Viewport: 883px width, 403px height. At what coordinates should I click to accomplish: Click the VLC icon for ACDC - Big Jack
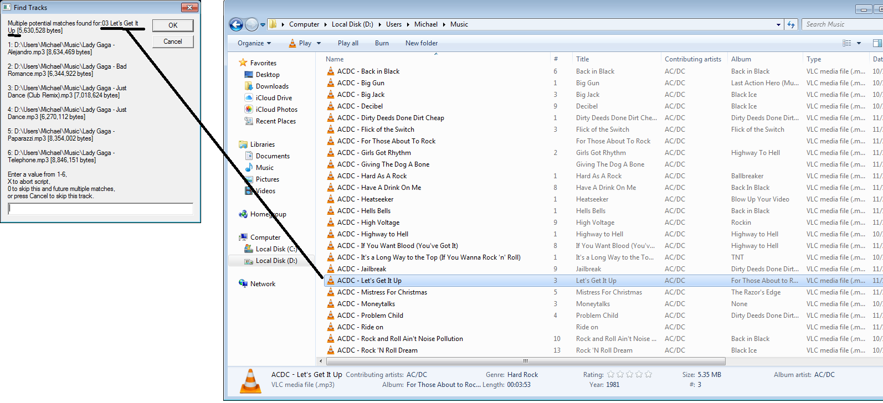331,95
